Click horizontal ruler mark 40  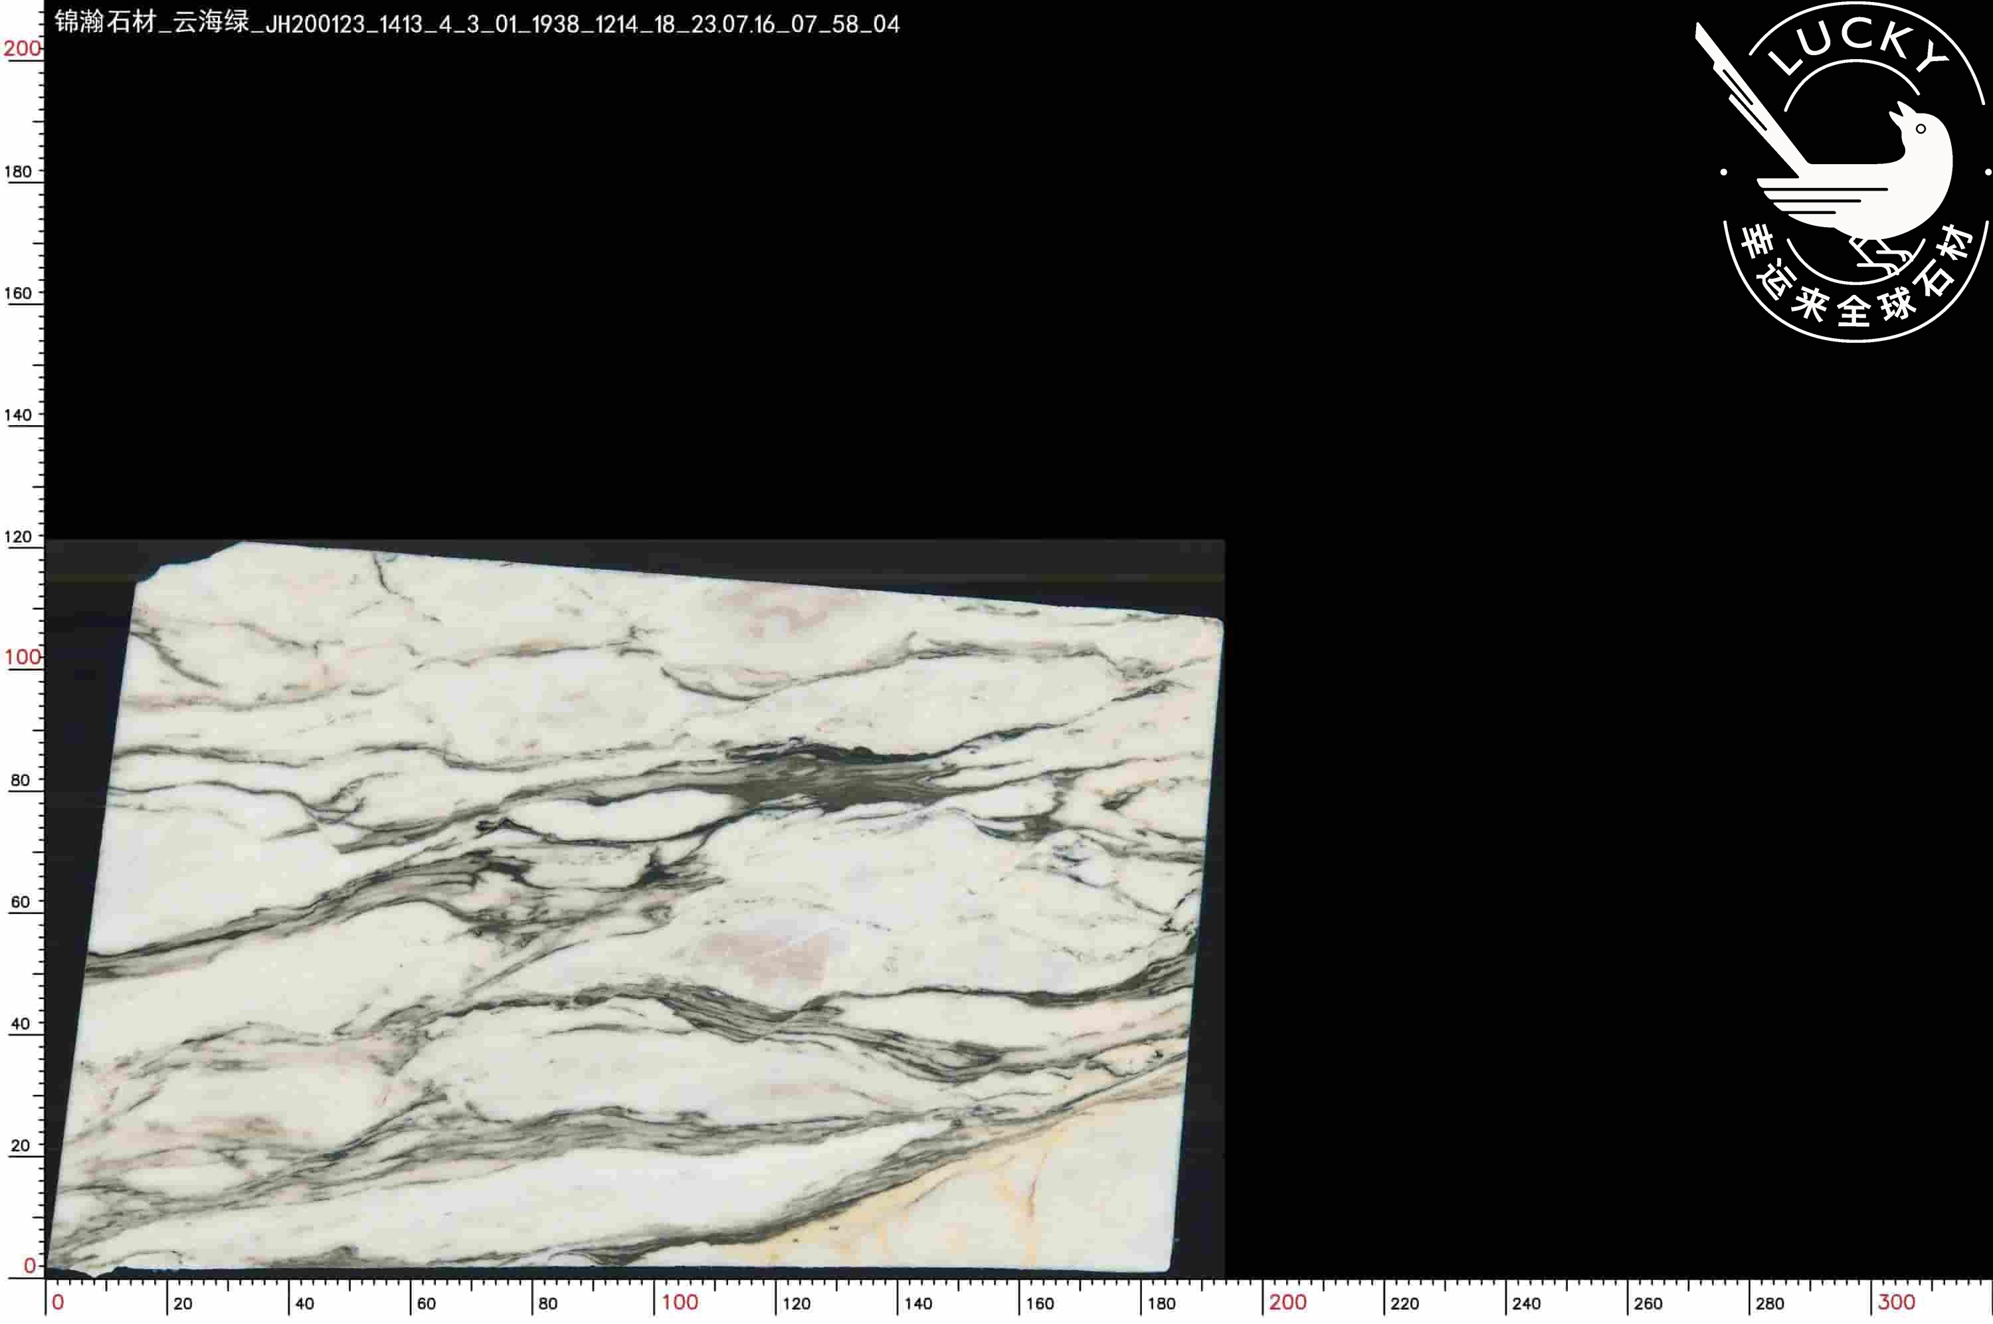305,1303
